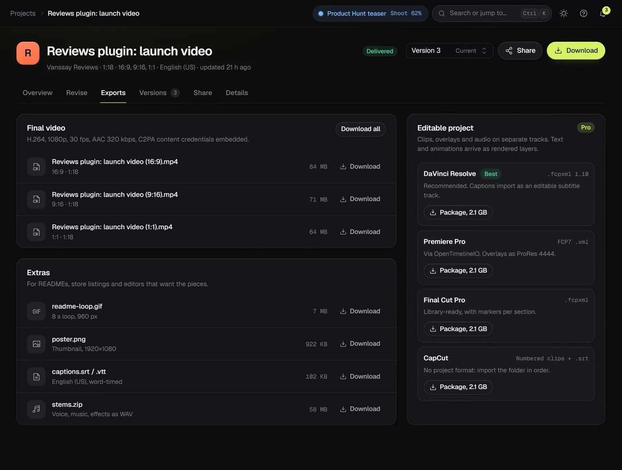
Task: Select the Exports tab
Action: pyautogui.click(x=113, y=93)
